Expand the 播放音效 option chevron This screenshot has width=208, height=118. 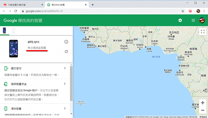point(65,68)
